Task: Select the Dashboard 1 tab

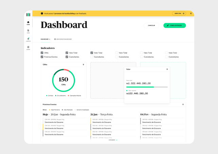Action: [45, 39]
